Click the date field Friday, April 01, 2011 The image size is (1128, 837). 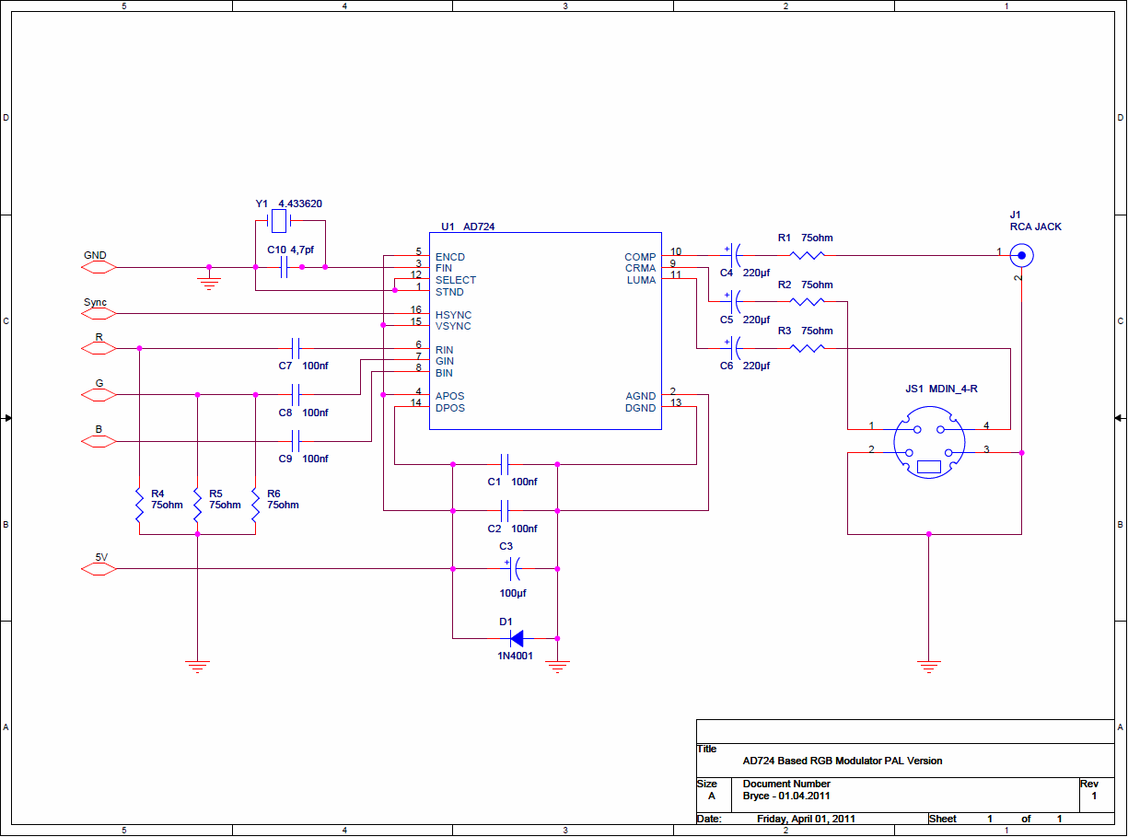[x=806, y=819]
